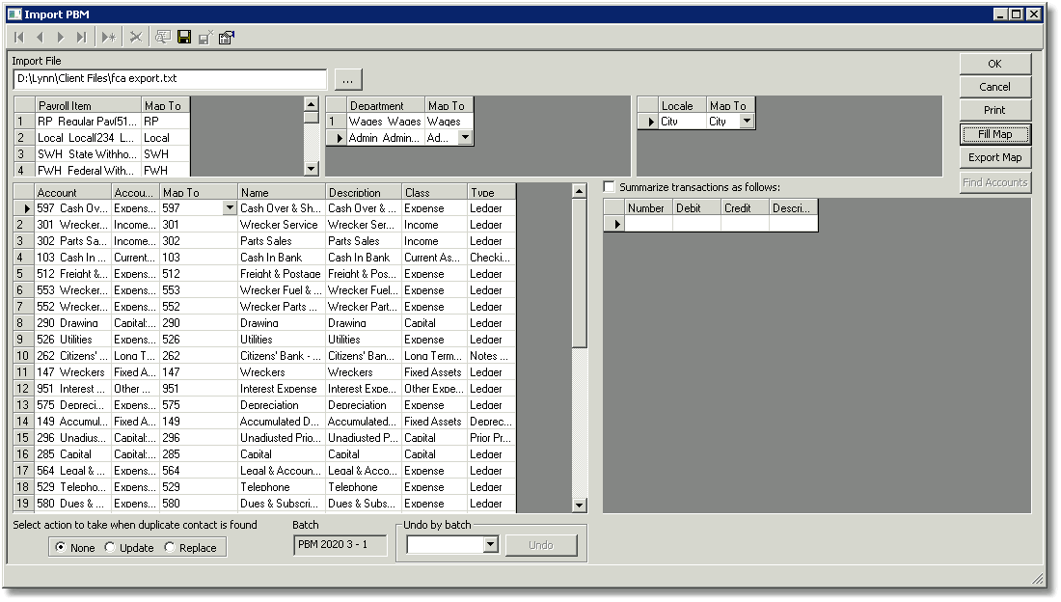
Task: Click the Find Accounts button
Action: [x=994, y=182]
